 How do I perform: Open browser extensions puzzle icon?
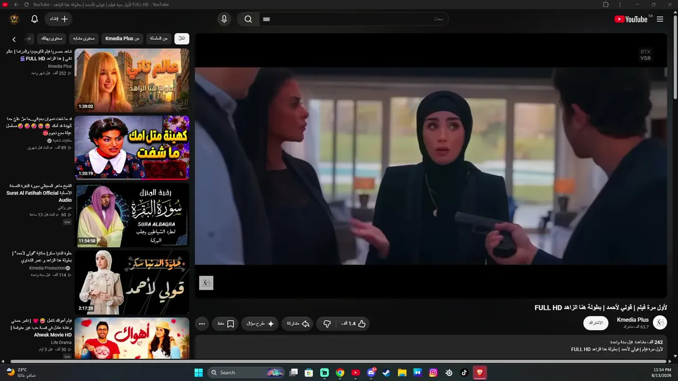pyautogui.click(x=606, y=5)
